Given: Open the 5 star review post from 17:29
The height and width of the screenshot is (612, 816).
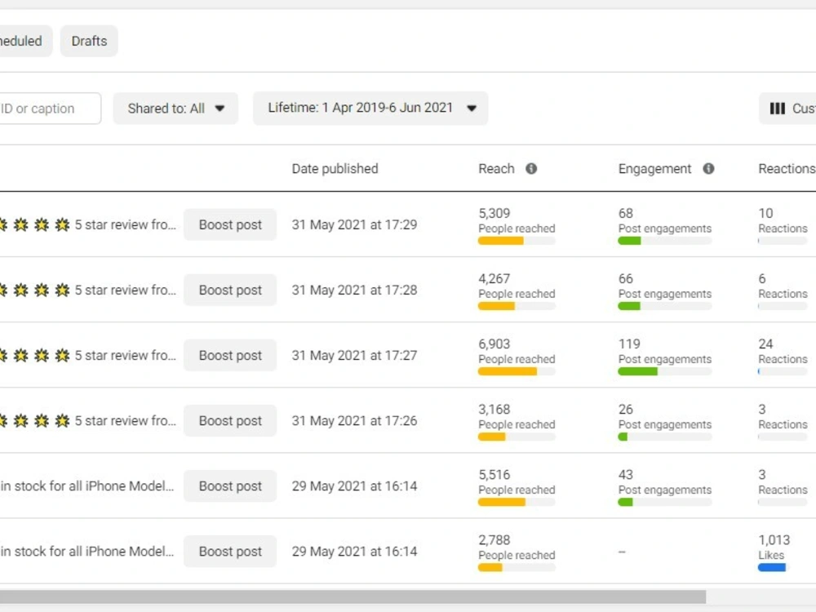Looking at the screenshot, I should tap(88, 225).
